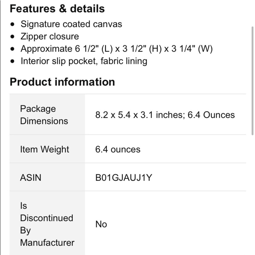Select the ASIN code B01GJAUJ1Y

pyautogui.click(x=123, y=177)
